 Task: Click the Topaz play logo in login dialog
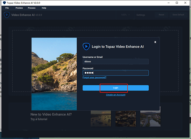pyautogui.click(x=86, y=46)
